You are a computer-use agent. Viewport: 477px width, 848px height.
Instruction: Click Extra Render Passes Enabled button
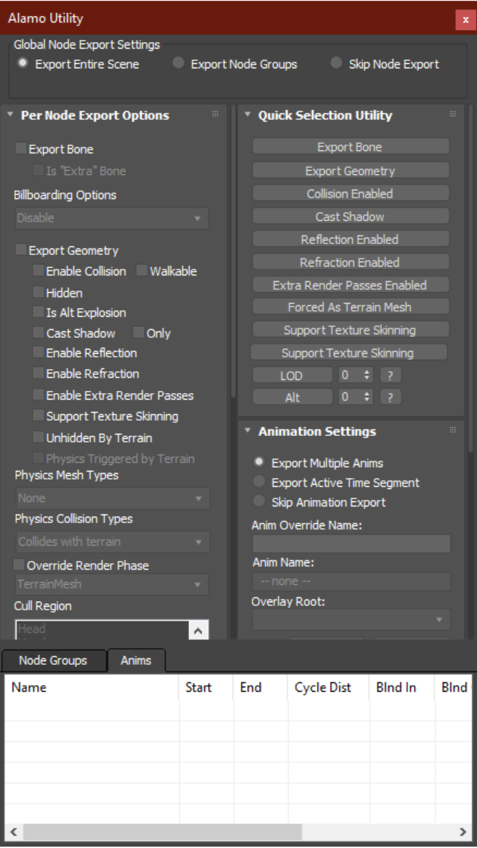click(350, 284)
